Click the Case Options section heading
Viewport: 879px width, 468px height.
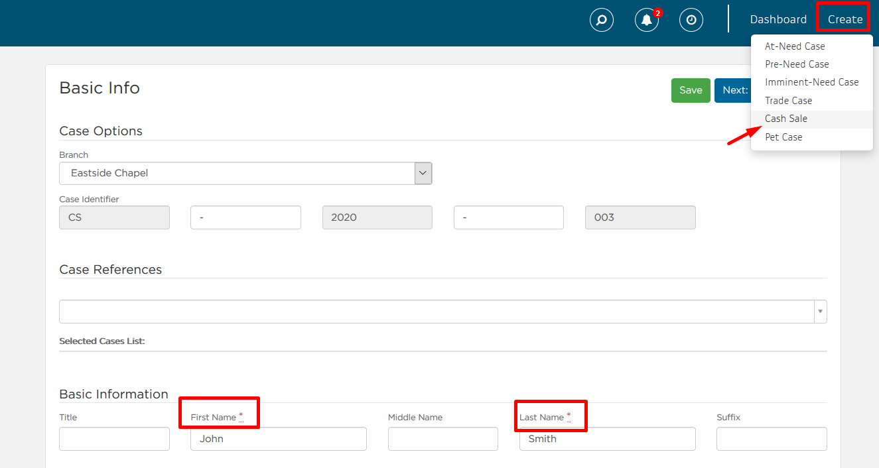pos(101,131)
